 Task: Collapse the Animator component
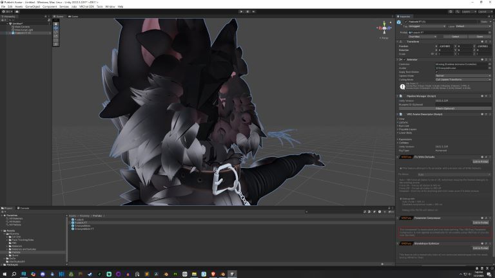pyautogui.click(x=398, y=60)
